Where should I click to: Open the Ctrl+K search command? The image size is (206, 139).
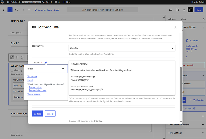pyautogui.click(x=47, y=2)
